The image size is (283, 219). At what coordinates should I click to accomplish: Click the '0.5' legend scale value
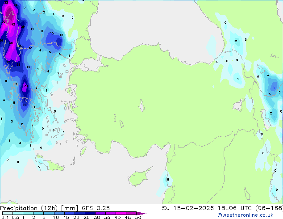point(16,217)
